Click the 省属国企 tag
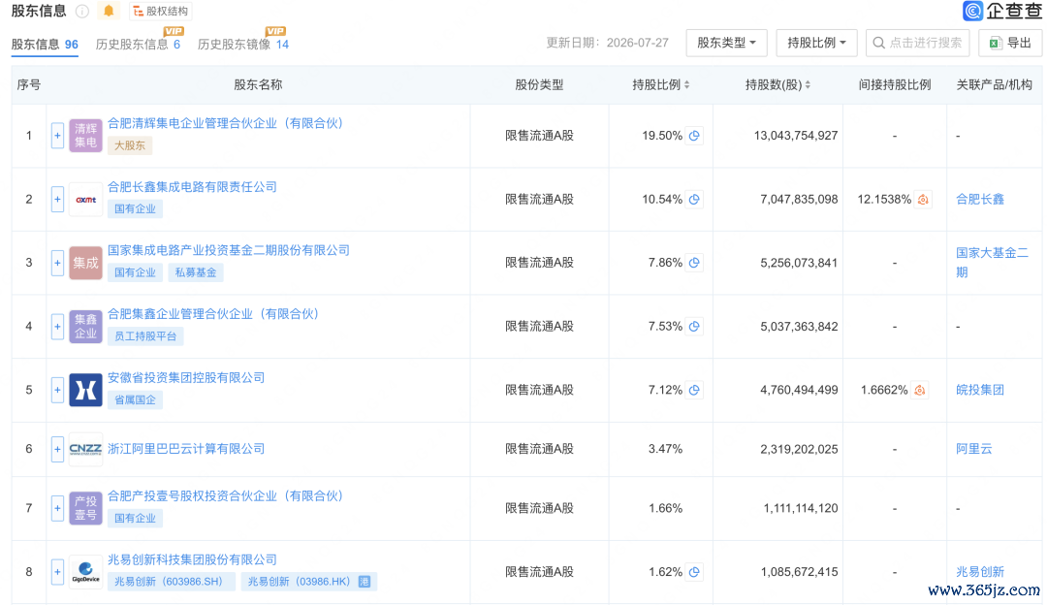The image size is (1047, 605). pos(135,400)
